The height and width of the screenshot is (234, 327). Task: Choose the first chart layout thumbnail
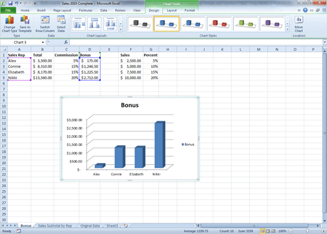[78, 24]
